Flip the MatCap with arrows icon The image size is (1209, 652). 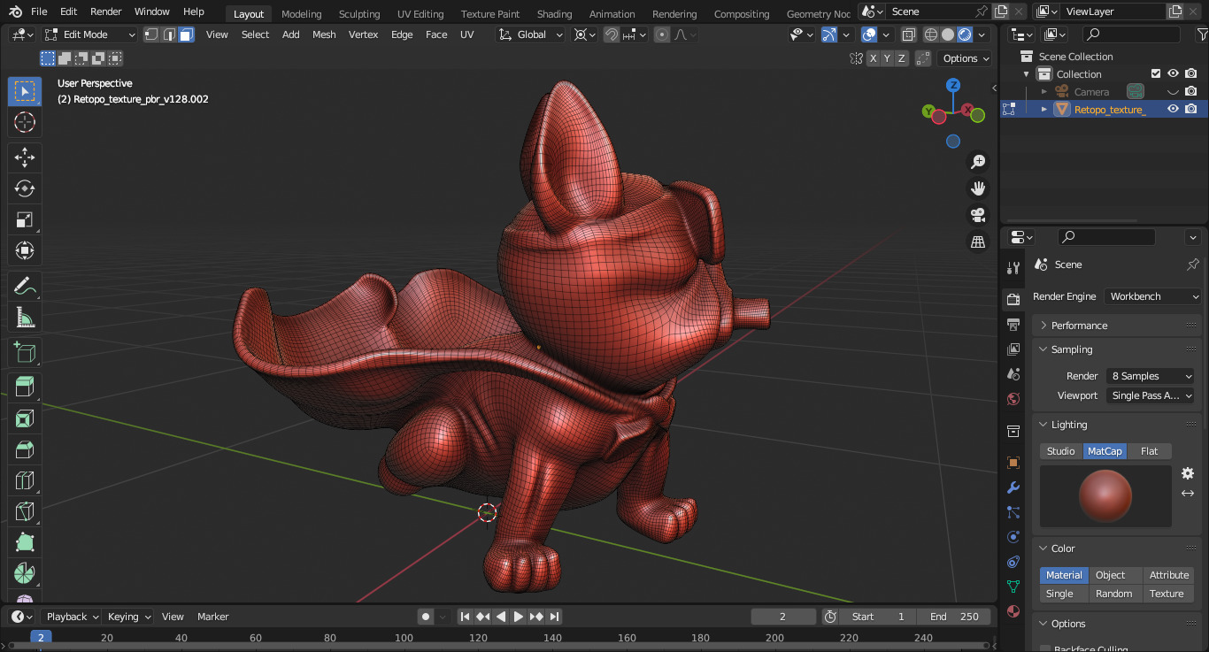tap(1188, 494)
